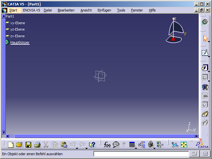Open the Ansicht menu
Screen dimensions: 212x159
(86, 10)
